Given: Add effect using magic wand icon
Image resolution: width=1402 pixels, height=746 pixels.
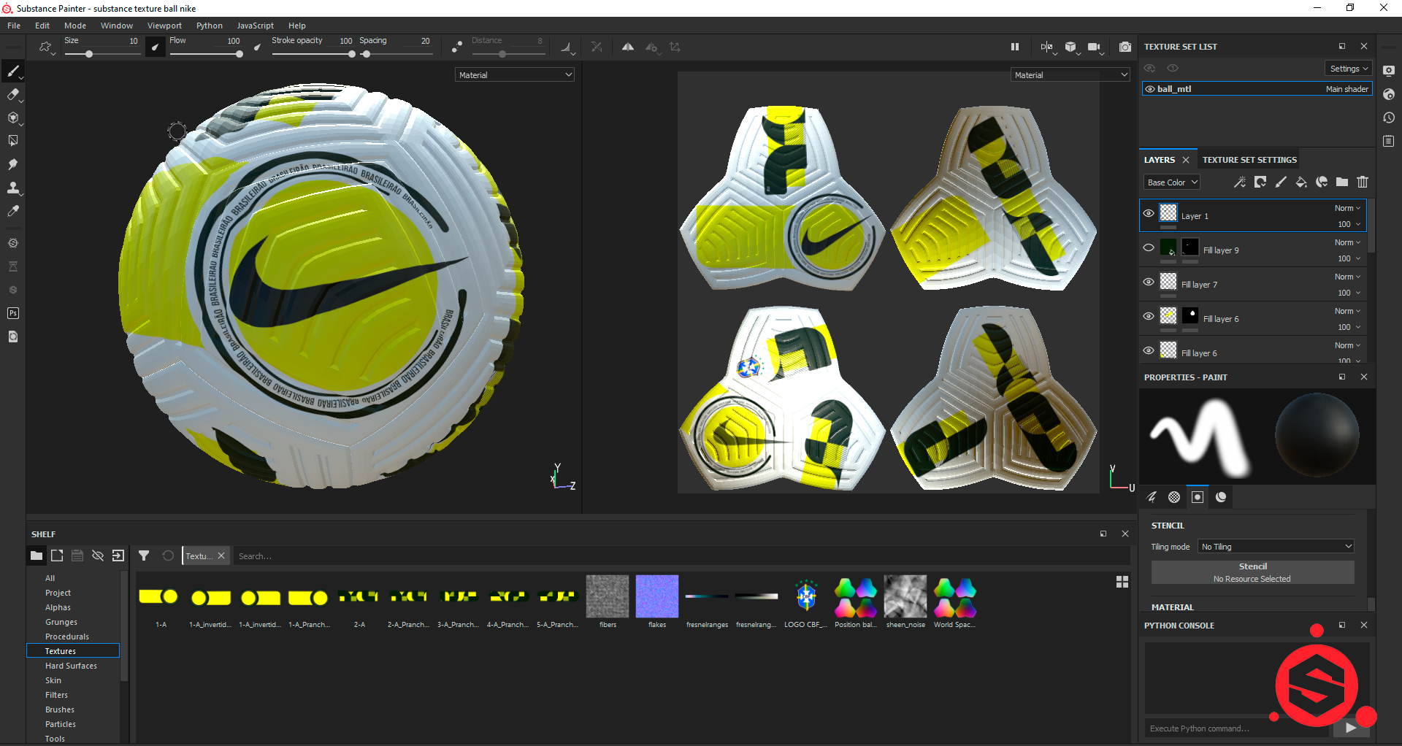Looking at the screenshot, I should pos(1240,182).
